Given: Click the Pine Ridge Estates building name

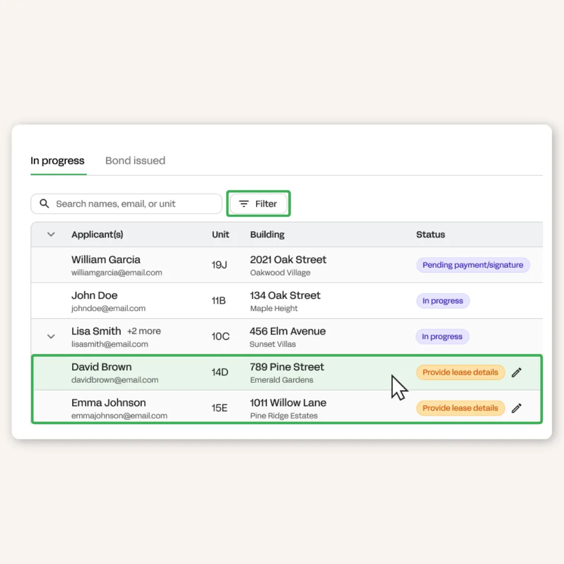Looking at the screenshot, I should coord(284,416).
